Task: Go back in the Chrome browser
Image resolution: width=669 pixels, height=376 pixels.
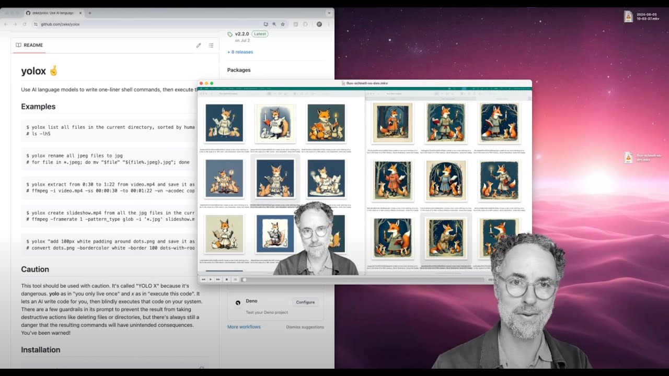Action: pyautogui.click(x=6, y=24)
